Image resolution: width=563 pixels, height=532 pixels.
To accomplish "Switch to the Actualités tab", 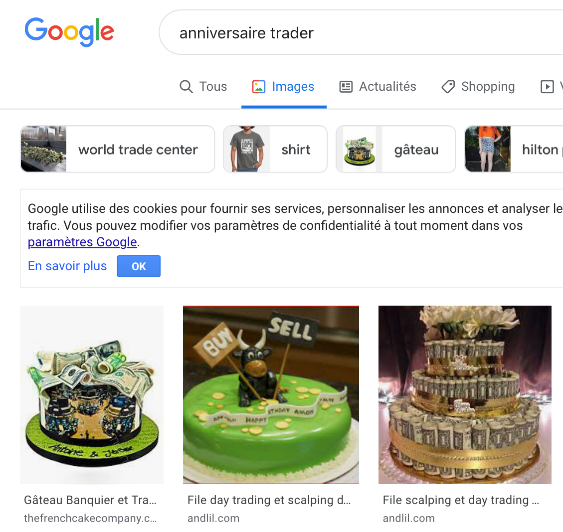I will pos(377,87).
